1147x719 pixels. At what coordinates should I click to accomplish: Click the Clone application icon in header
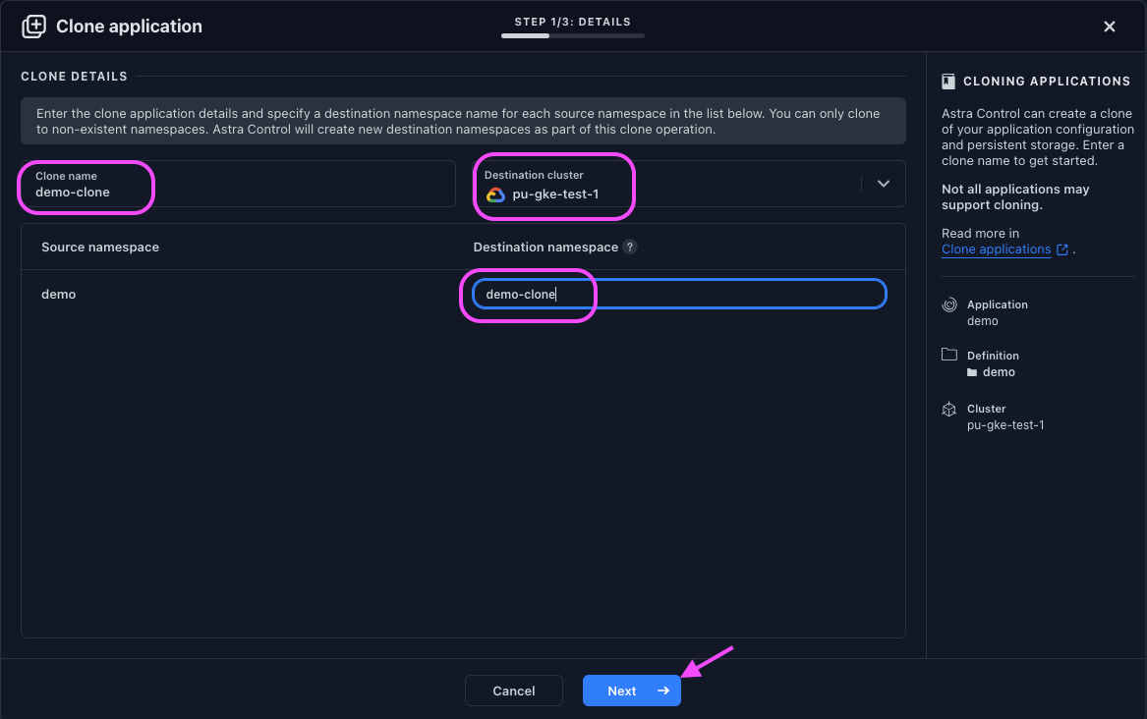tap(33, 27)
